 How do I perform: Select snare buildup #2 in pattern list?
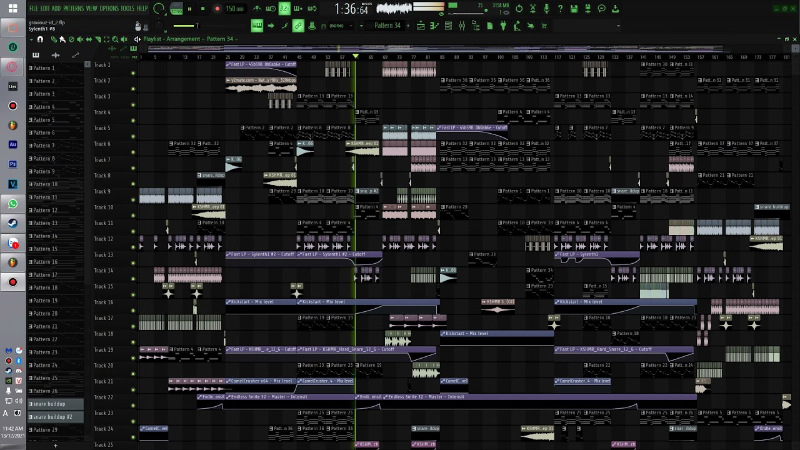coord(56,417)
